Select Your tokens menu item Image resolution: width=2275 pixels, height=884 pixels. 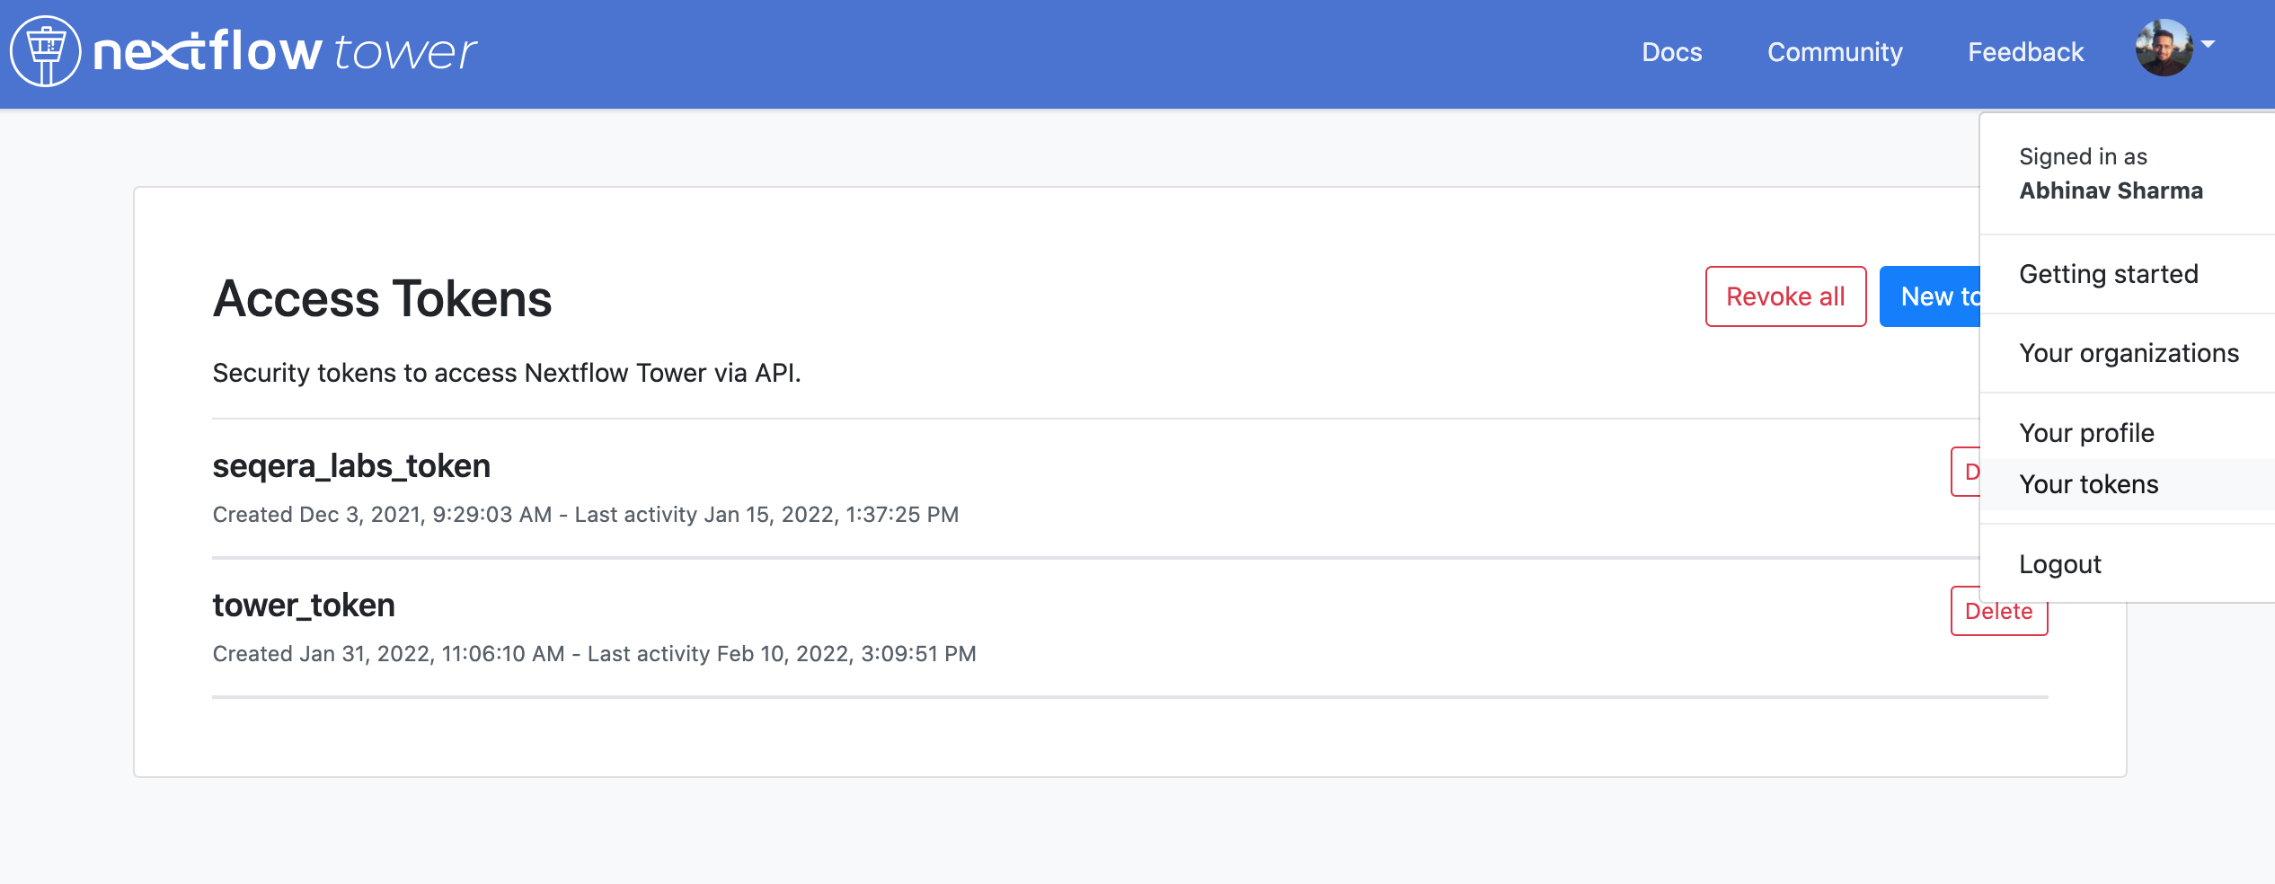coord(2127,484)
